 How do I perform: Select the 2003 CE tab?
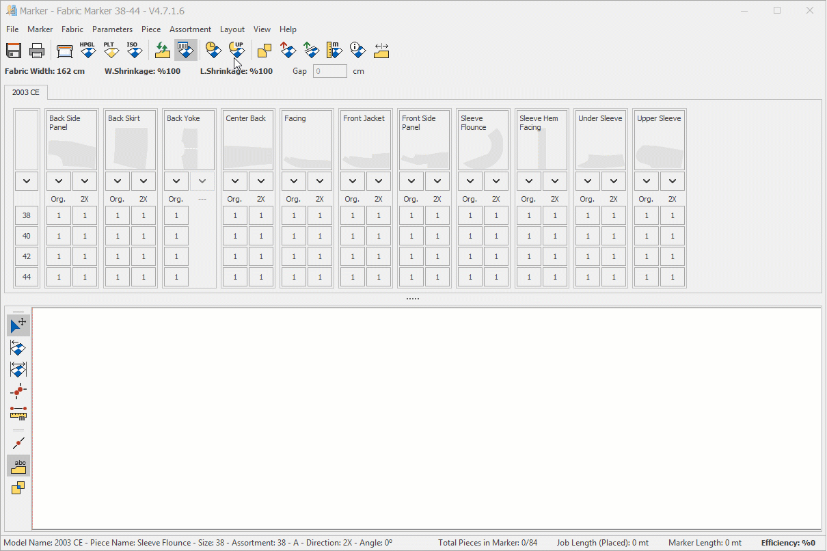point(26,92)
